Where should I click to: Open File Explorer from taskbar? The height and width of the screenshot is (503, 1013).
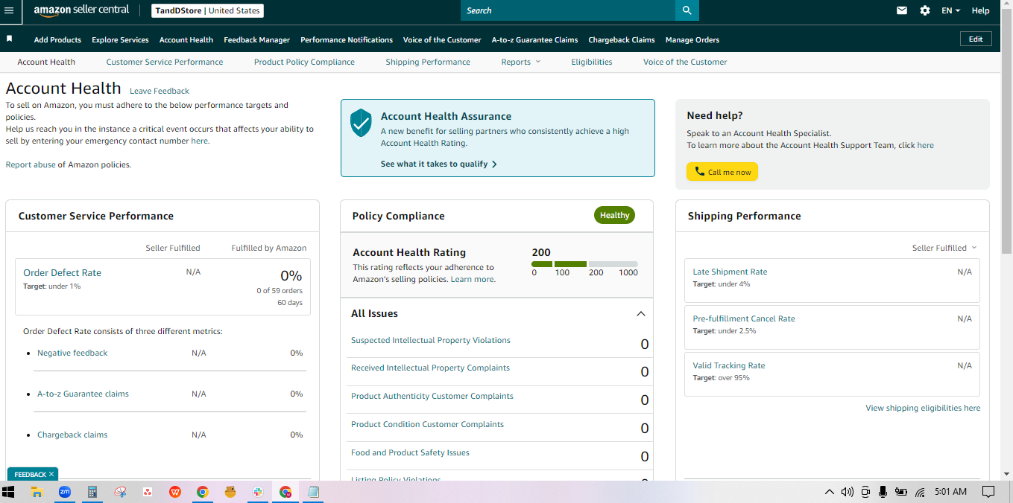[x=37, y=492]
